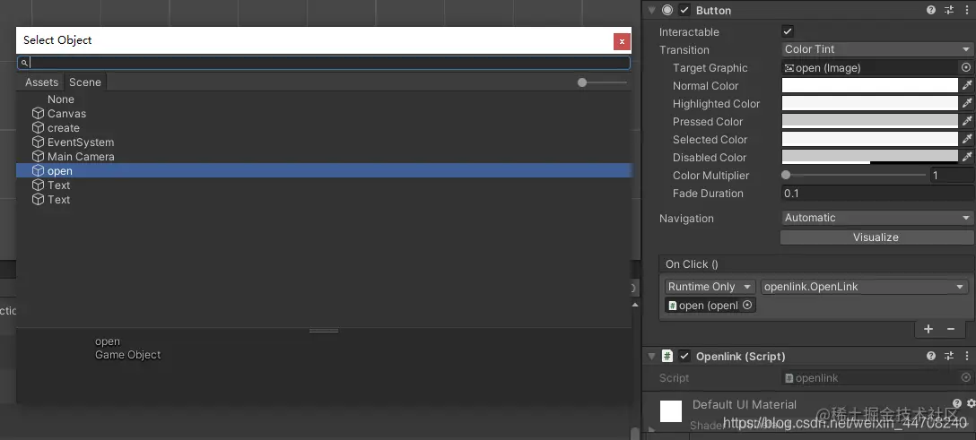Click the Normal Color swatch
The width and height of the screenshot is (976, 440).
click(869, 85)
